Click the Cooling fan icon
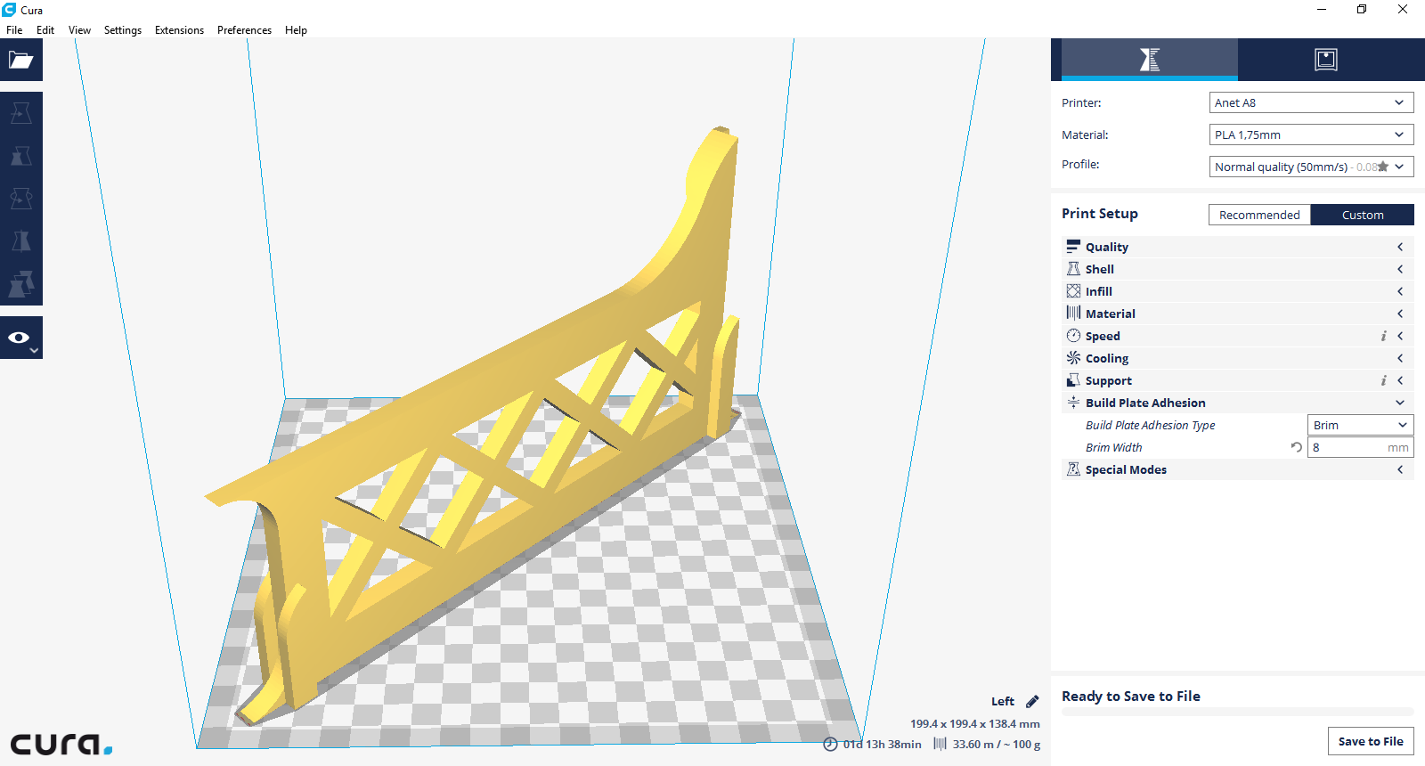1425x766 pixels. point(1073,358)
